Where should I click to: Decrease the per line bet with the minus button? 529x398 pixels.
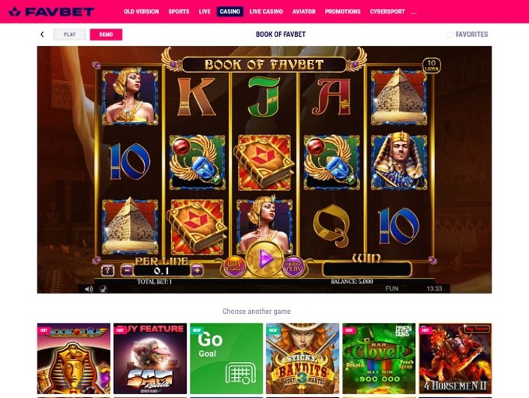tap(127, 270)
